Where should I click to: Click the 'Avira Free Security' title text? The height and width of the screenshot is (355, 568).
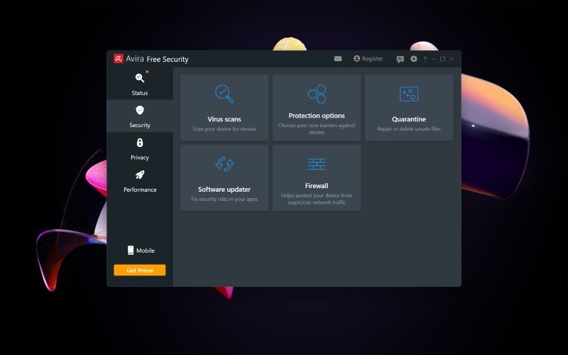[x=157, y=59]
